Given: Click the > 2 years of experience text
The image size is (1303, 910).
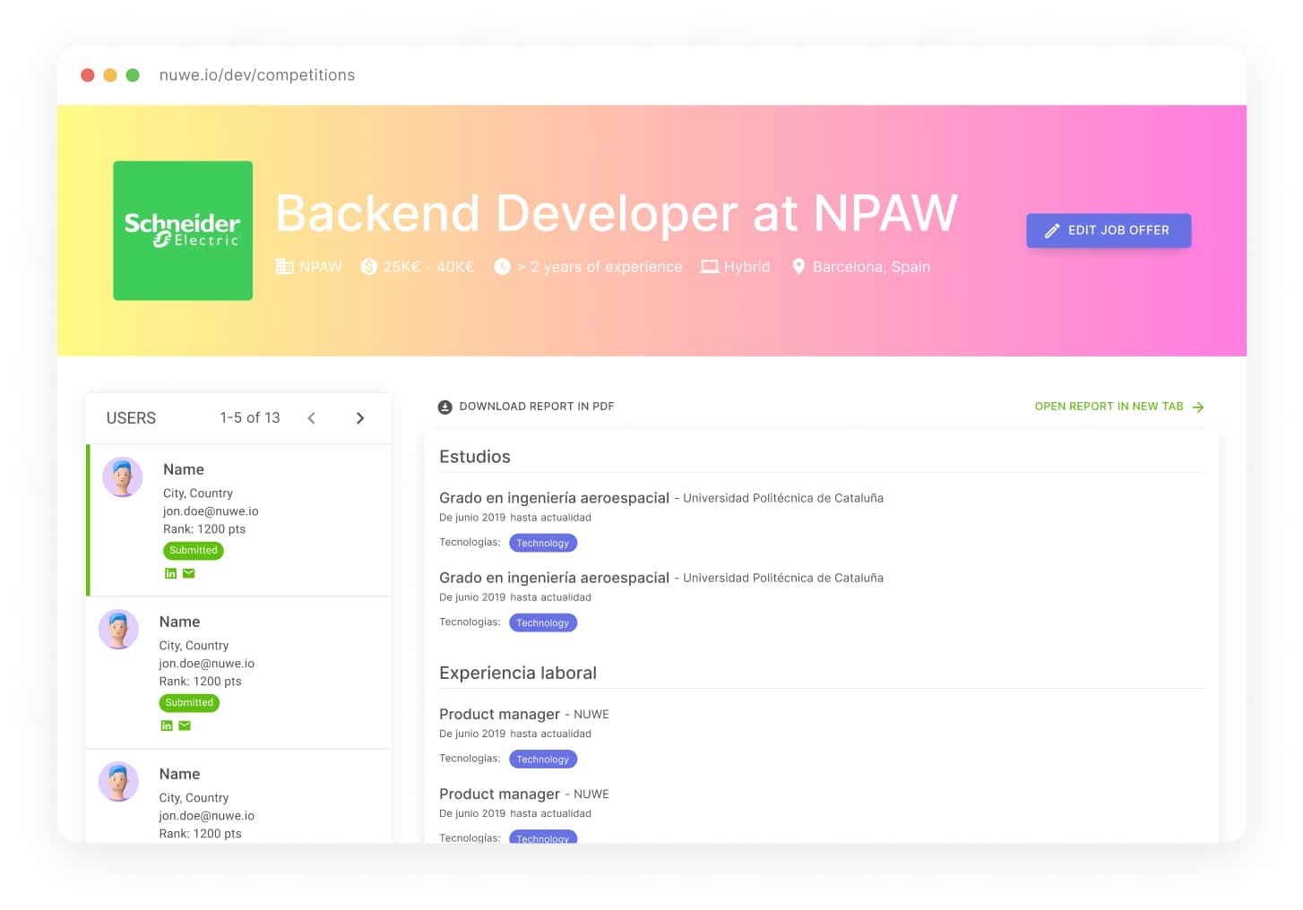Looking at the screenshot, I should [600, 267].
